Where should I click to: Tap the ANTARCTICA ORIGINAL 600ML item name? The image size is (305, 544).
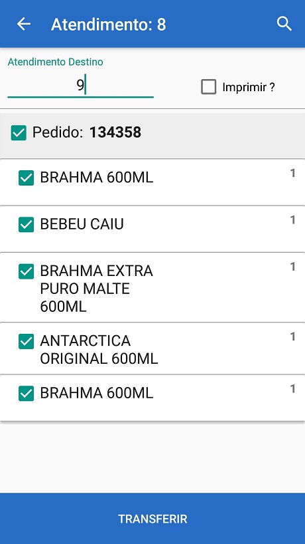click(99, 350)
